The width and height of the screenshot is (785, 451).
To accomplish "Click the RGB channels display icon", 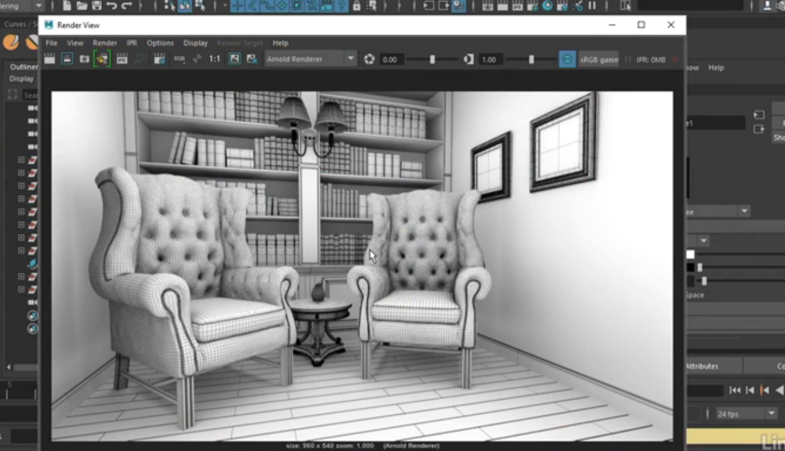I will point(179,59).
